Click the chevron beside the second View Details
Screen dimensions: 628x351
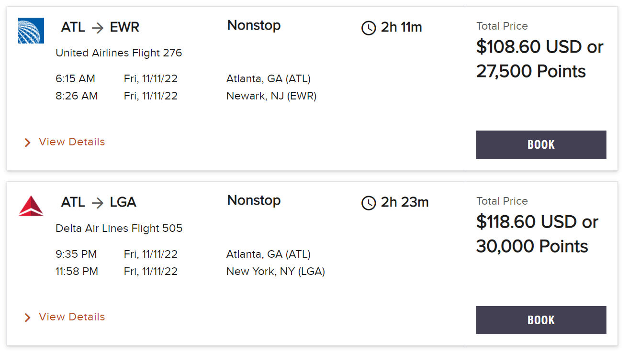click(27, 317)
